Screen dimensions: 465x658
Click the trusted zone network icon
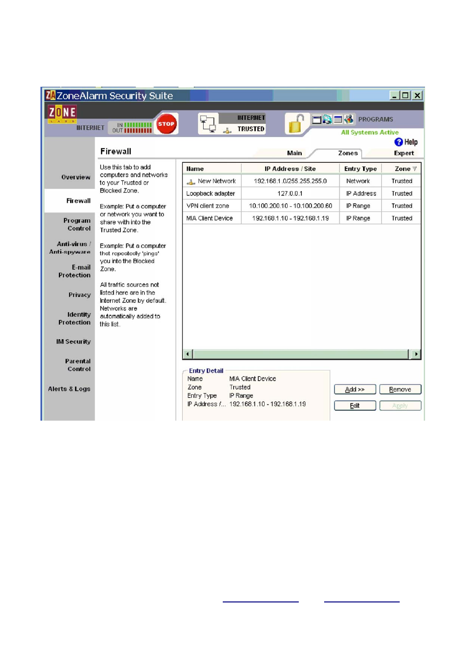point(228,130)
